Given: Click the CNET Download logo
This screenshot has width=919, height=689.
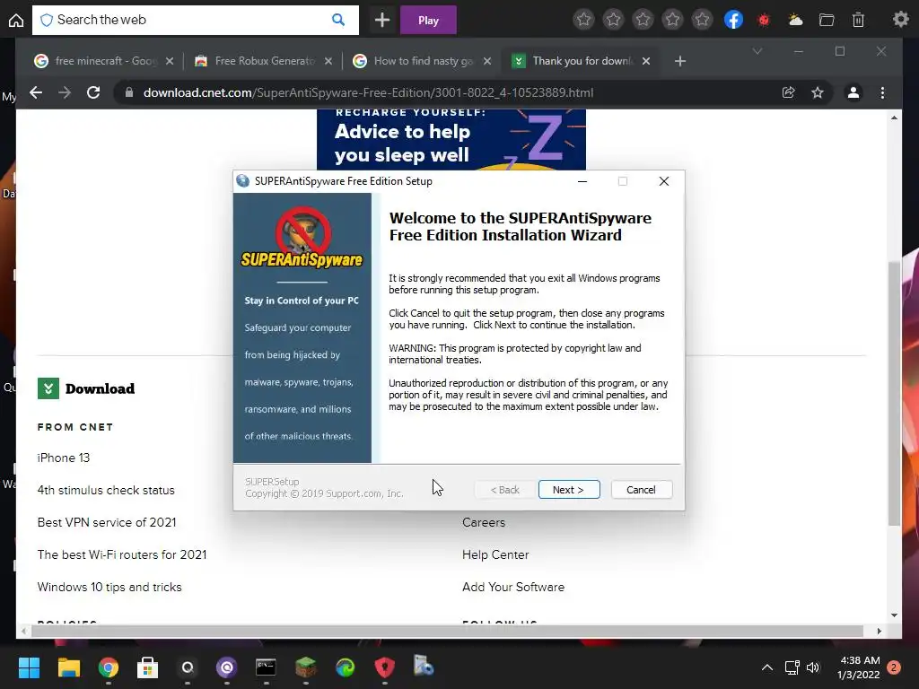Looking at the screenshot, I should (x=86, y=388).
